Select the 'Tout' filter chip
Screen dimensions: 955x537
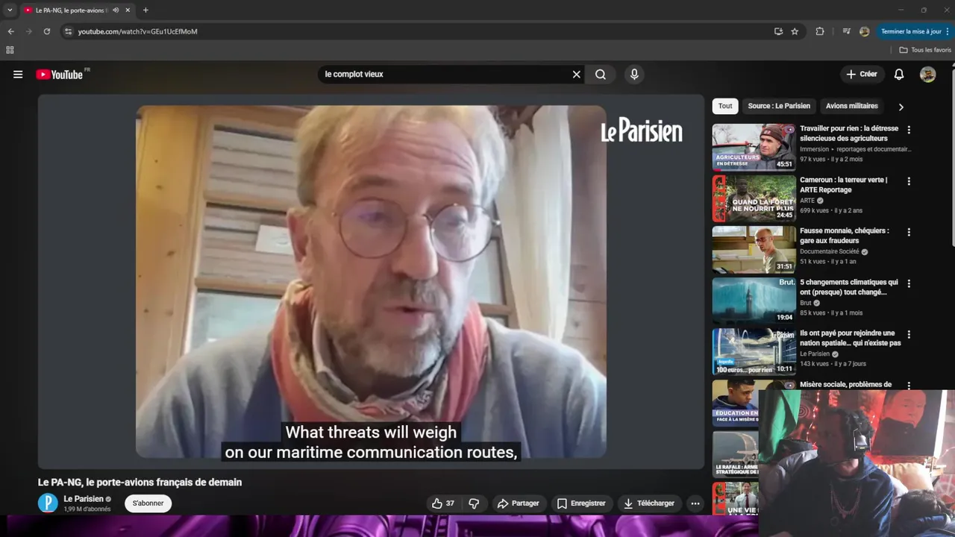[725, 106]
